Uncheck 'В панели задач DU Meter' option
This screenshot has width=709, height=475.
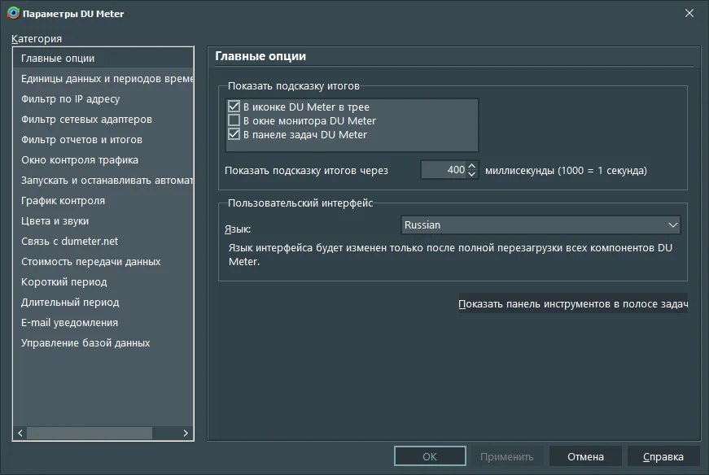(234, 134)
